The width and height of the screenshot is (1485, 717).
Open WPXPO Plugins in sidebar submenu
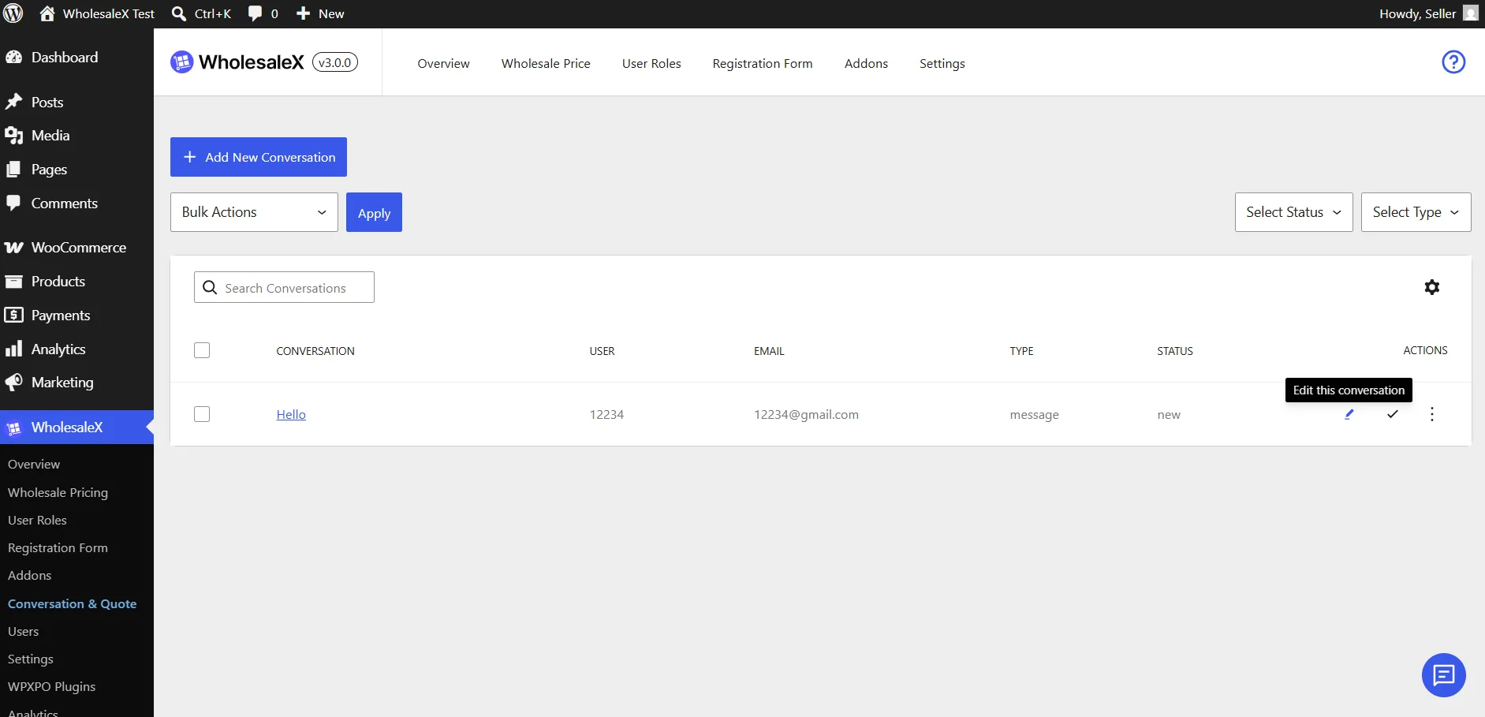(51, 686)
